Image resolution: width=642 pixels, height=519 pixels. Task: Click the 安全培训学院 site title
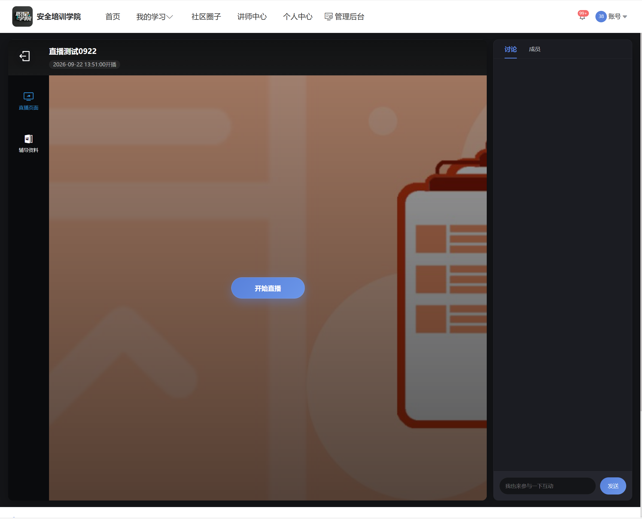click(x=59, y=16)
